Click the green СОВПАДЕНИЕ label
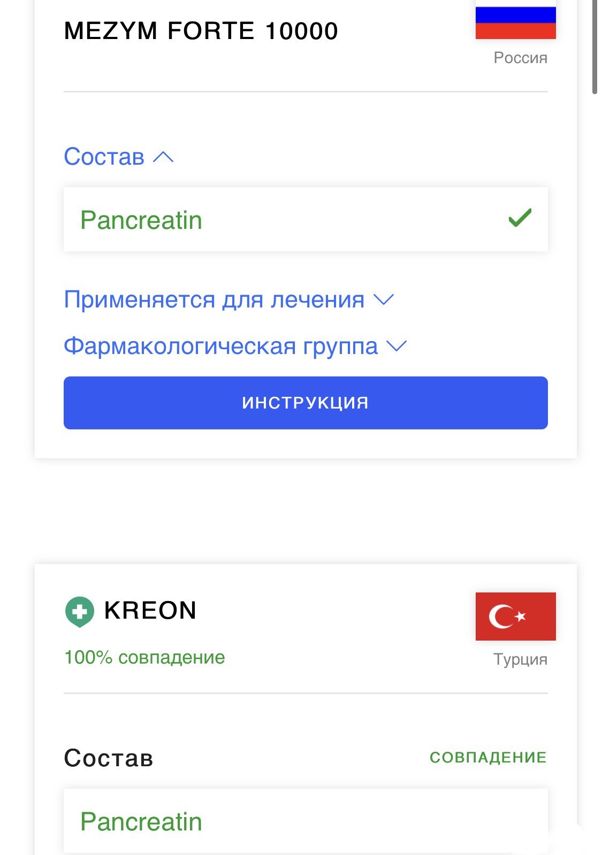The width and height of the screenshot is (602, 855). coord(488,757)
